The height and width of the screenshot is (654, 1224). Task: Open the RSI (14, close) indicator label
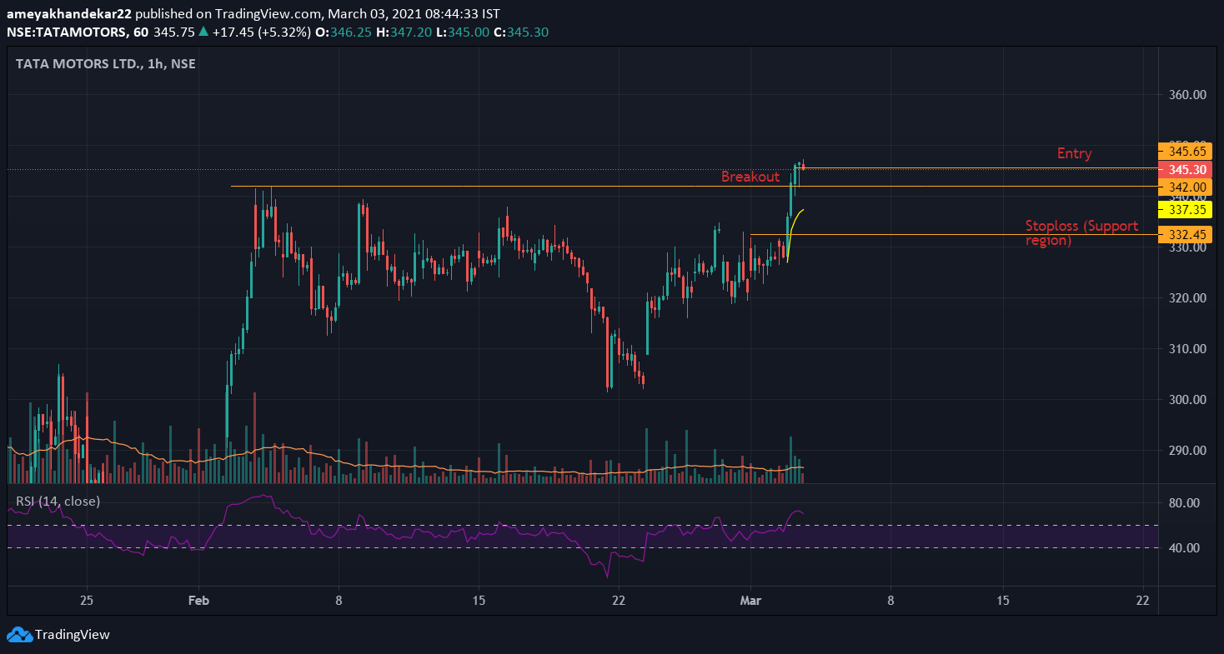point(58,502)
